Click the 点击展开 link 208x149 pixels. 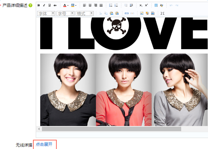coord(44,145)
